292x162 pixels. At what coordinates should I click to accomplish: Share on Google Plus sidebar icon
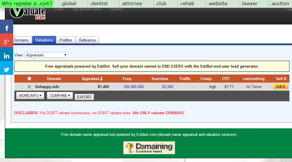[x=7, y=41]
